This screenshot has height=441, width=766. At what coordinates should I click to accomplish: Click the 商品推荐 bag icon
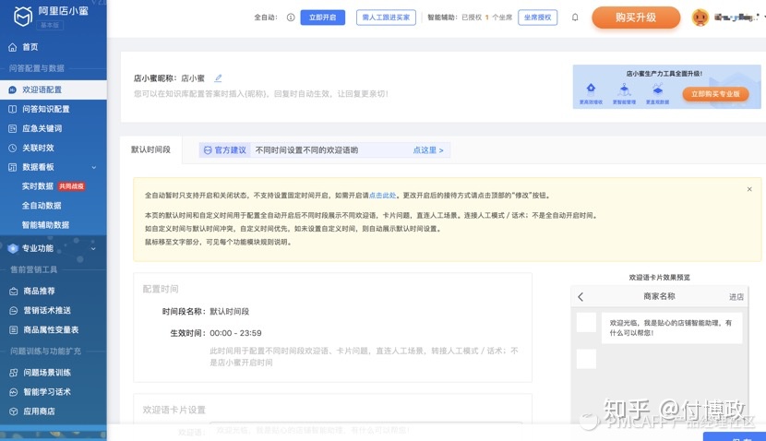point(14,291)
